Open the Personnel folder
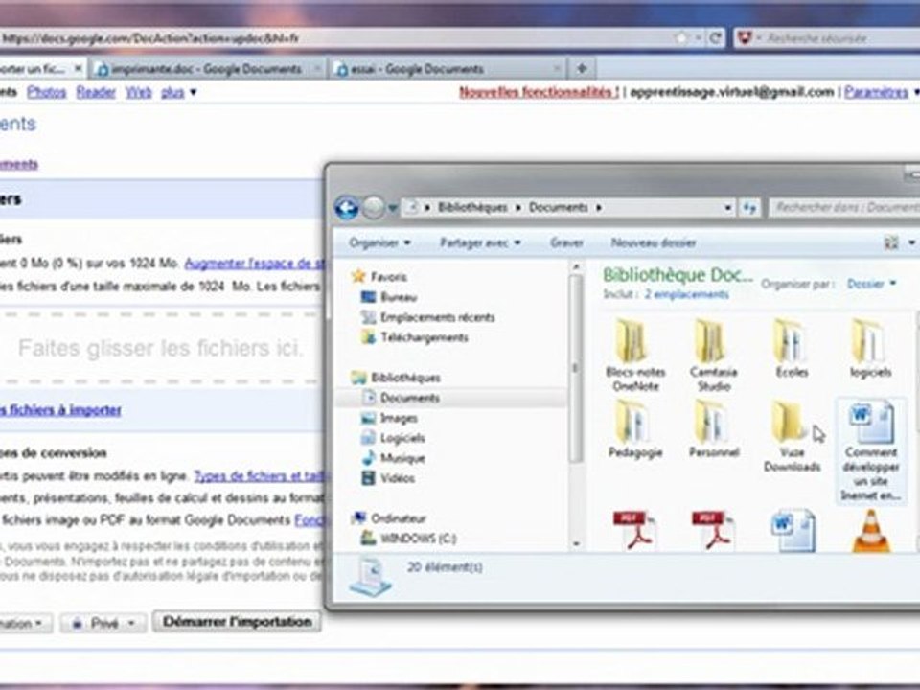The height and width of the screenshot is (690, 920). click(x=713, y=429)
